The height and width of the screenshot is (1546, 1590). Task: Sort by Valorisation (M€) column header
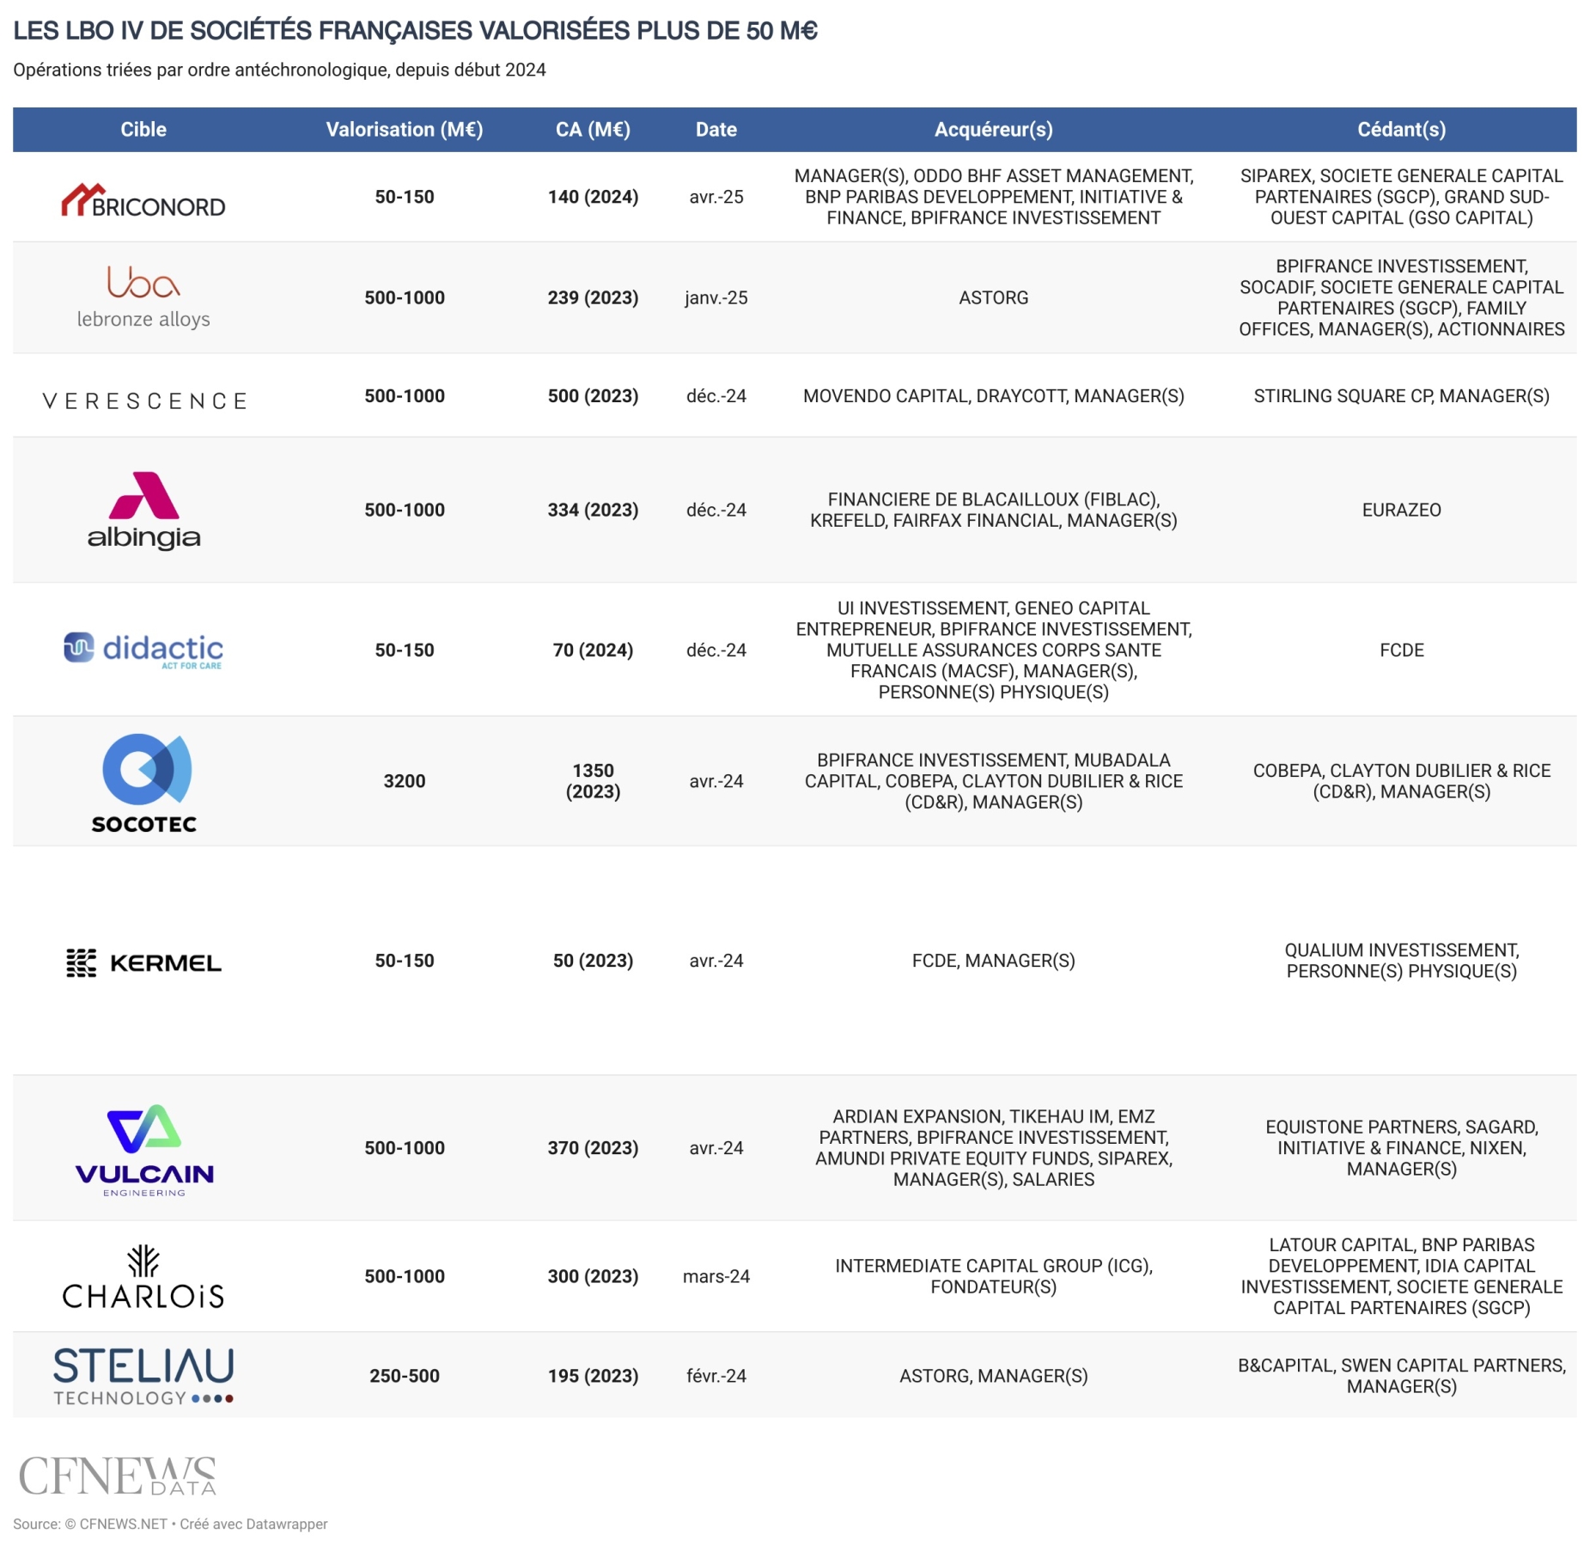click(404, 130)
